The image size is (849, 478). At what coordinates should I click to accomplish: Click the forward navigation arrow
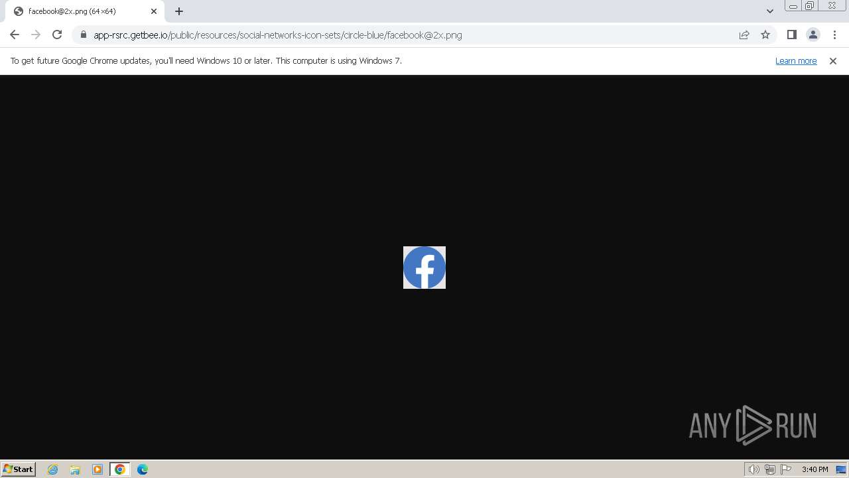[x=36, y=35]
